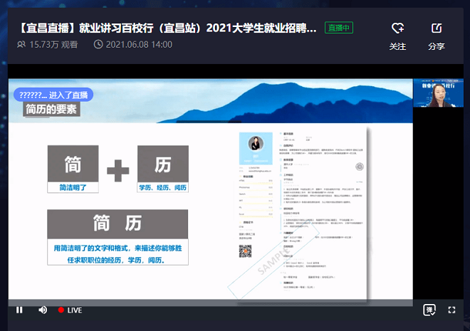Mute the stream with the speaker icon

(x=43, y=310)
